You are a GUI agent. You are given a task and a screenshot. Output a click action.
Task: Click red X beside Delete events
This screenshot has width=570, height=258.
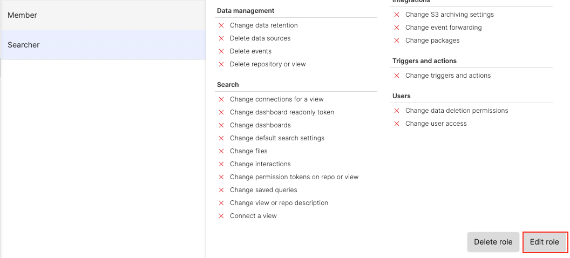pyautogui.click(x=221, y=51)
